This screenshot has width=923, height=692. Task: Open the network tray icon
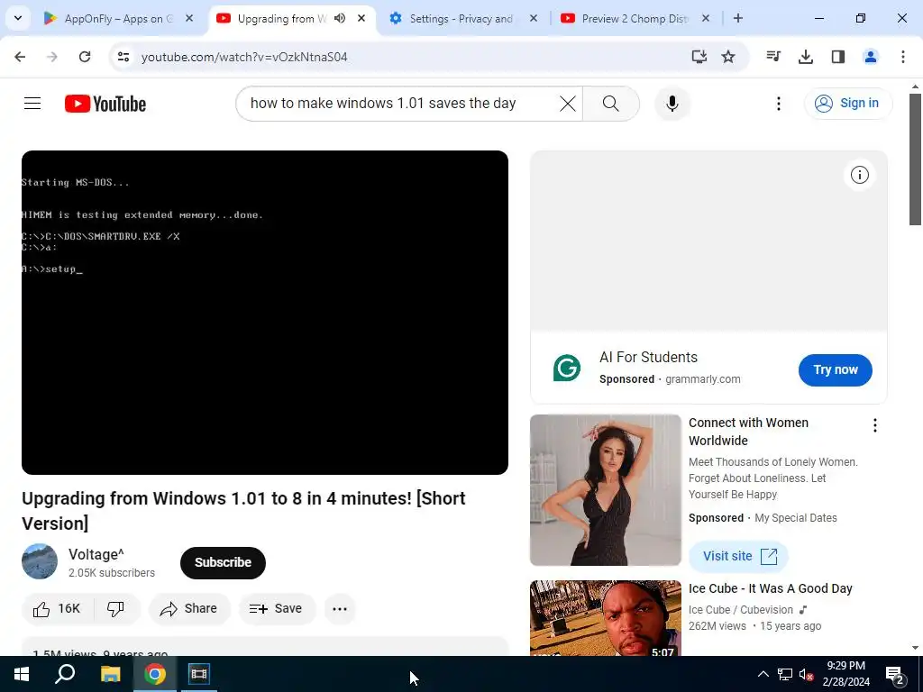785,674
